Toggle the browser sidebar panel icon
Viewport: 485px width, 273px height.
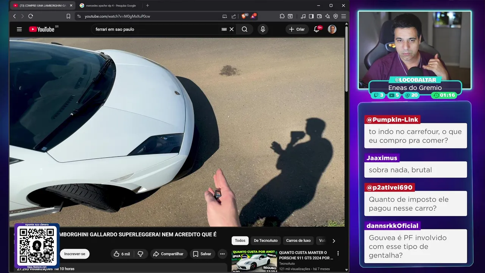pos(311,16)
